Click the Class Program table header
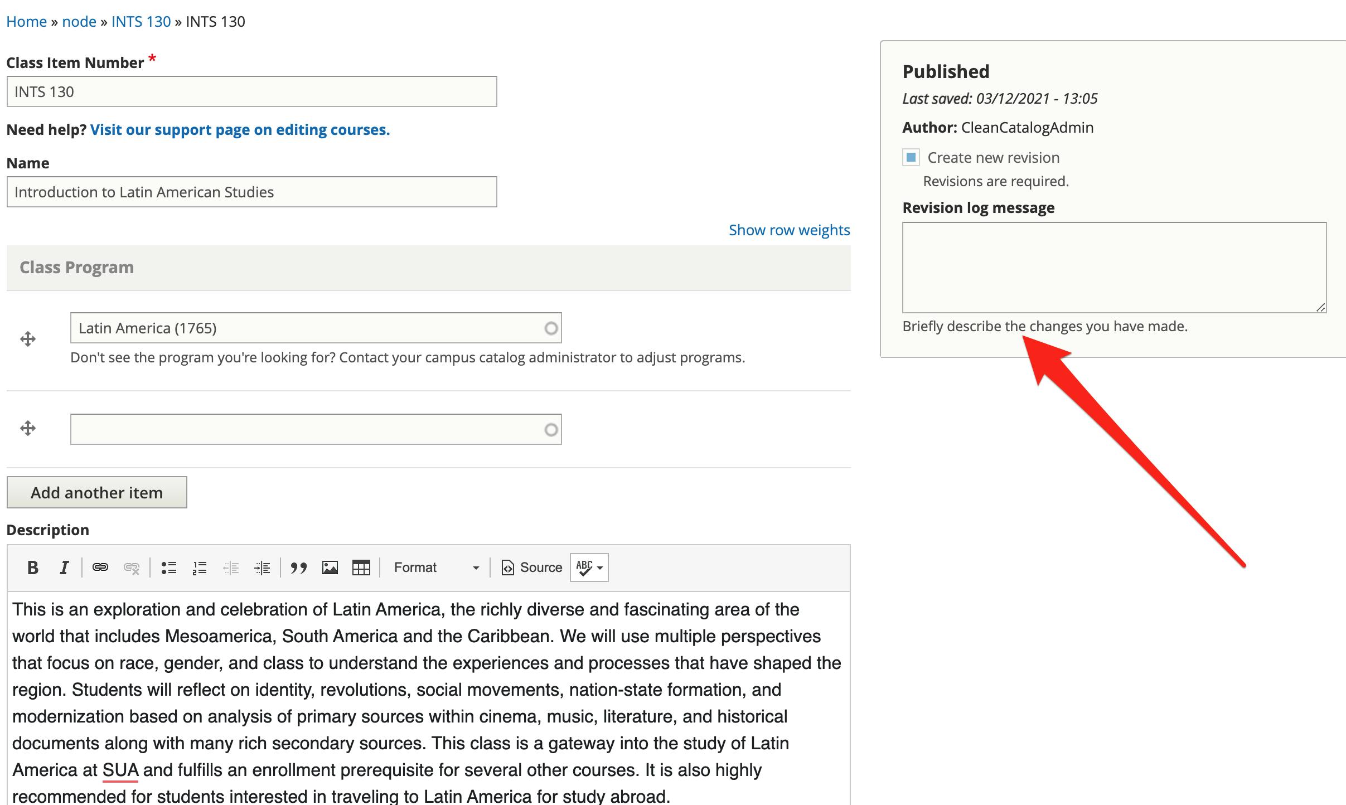The height and width of the screenshot is (805, 1346). (428, 268)
